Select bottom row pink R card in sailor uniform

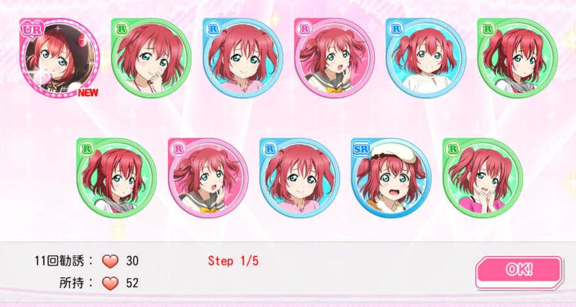(x=208, y=178)
